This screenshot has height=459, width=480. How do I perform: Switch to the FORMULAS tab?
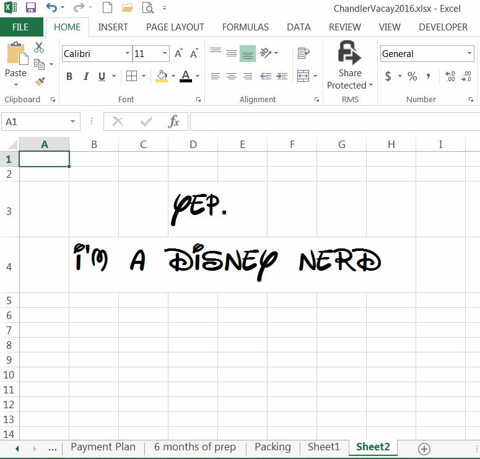tap(245, 27)
